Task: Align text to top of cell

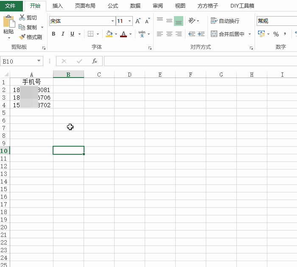Action: tap(160, 20)
